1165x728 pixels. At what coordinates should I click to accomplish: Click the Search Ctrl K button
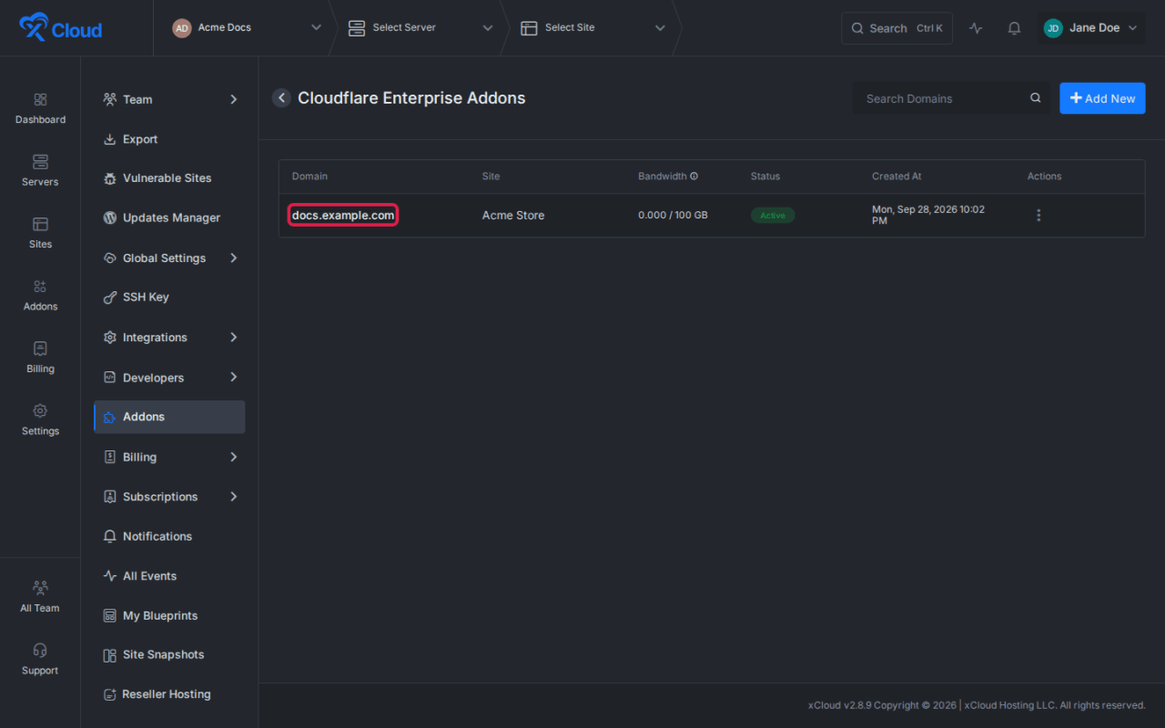[x=897, y=28]
